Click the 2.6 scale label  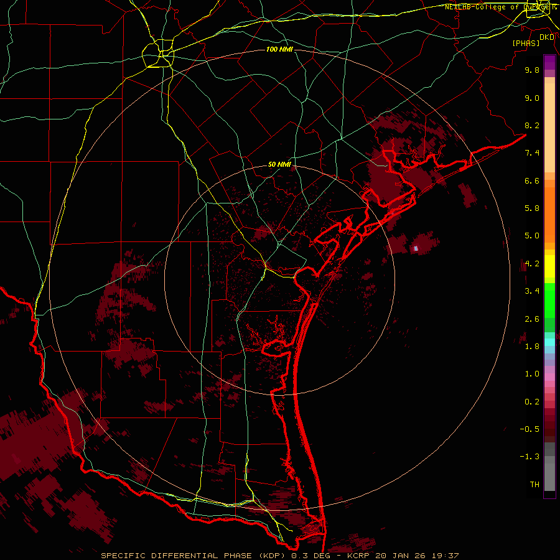coord(532,319)
